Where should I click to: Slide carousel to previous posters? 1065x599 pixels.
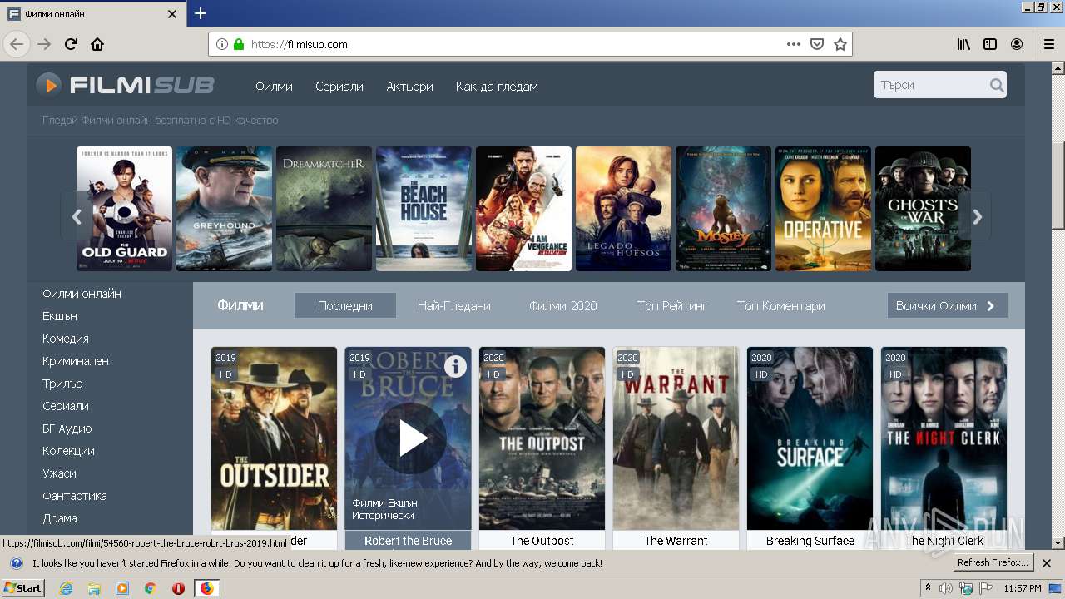pyautogui.click(x=76, y=216)
